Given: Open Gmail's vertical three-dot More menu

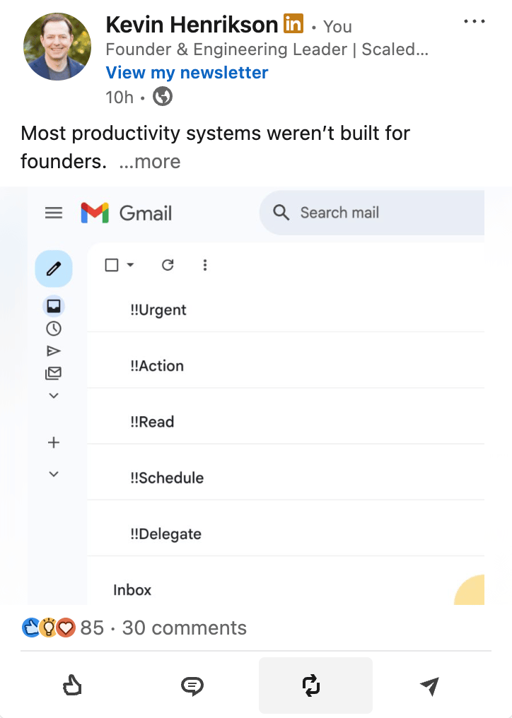Looking at the screenshot, I should [205, 265].
